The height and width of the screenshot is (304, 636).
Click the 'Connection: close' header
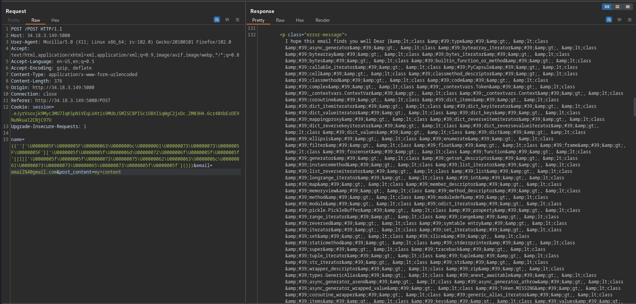click(x=34, y=94)
